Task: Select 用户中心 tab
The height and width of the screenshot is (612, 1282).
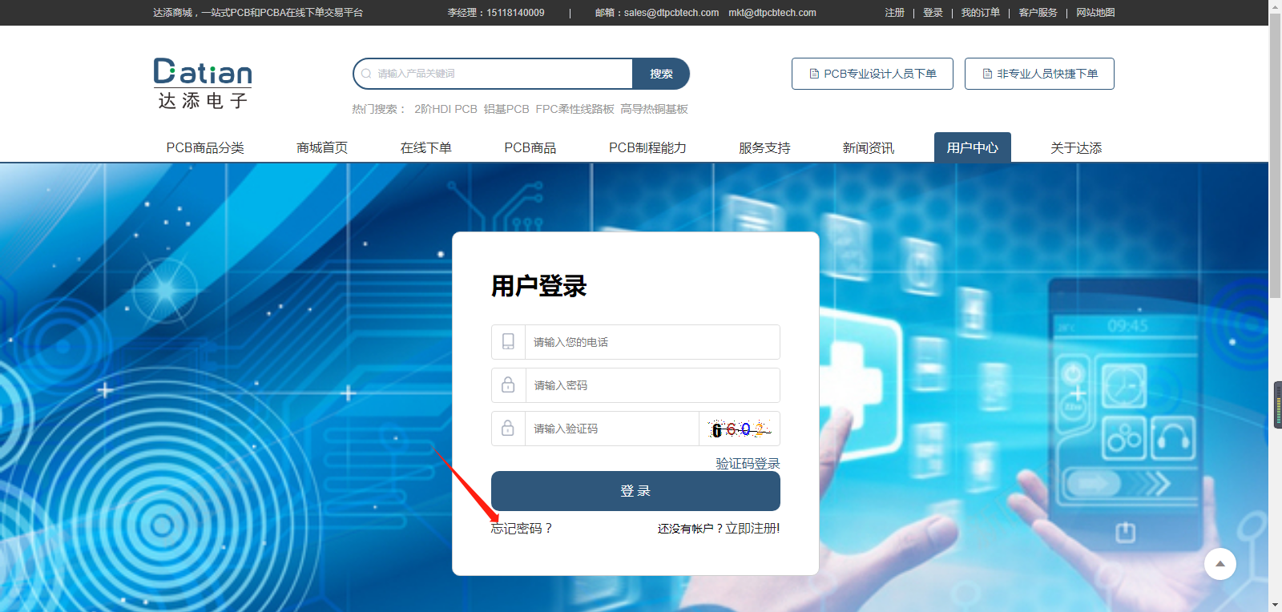Action: click(x=973, y=147)
